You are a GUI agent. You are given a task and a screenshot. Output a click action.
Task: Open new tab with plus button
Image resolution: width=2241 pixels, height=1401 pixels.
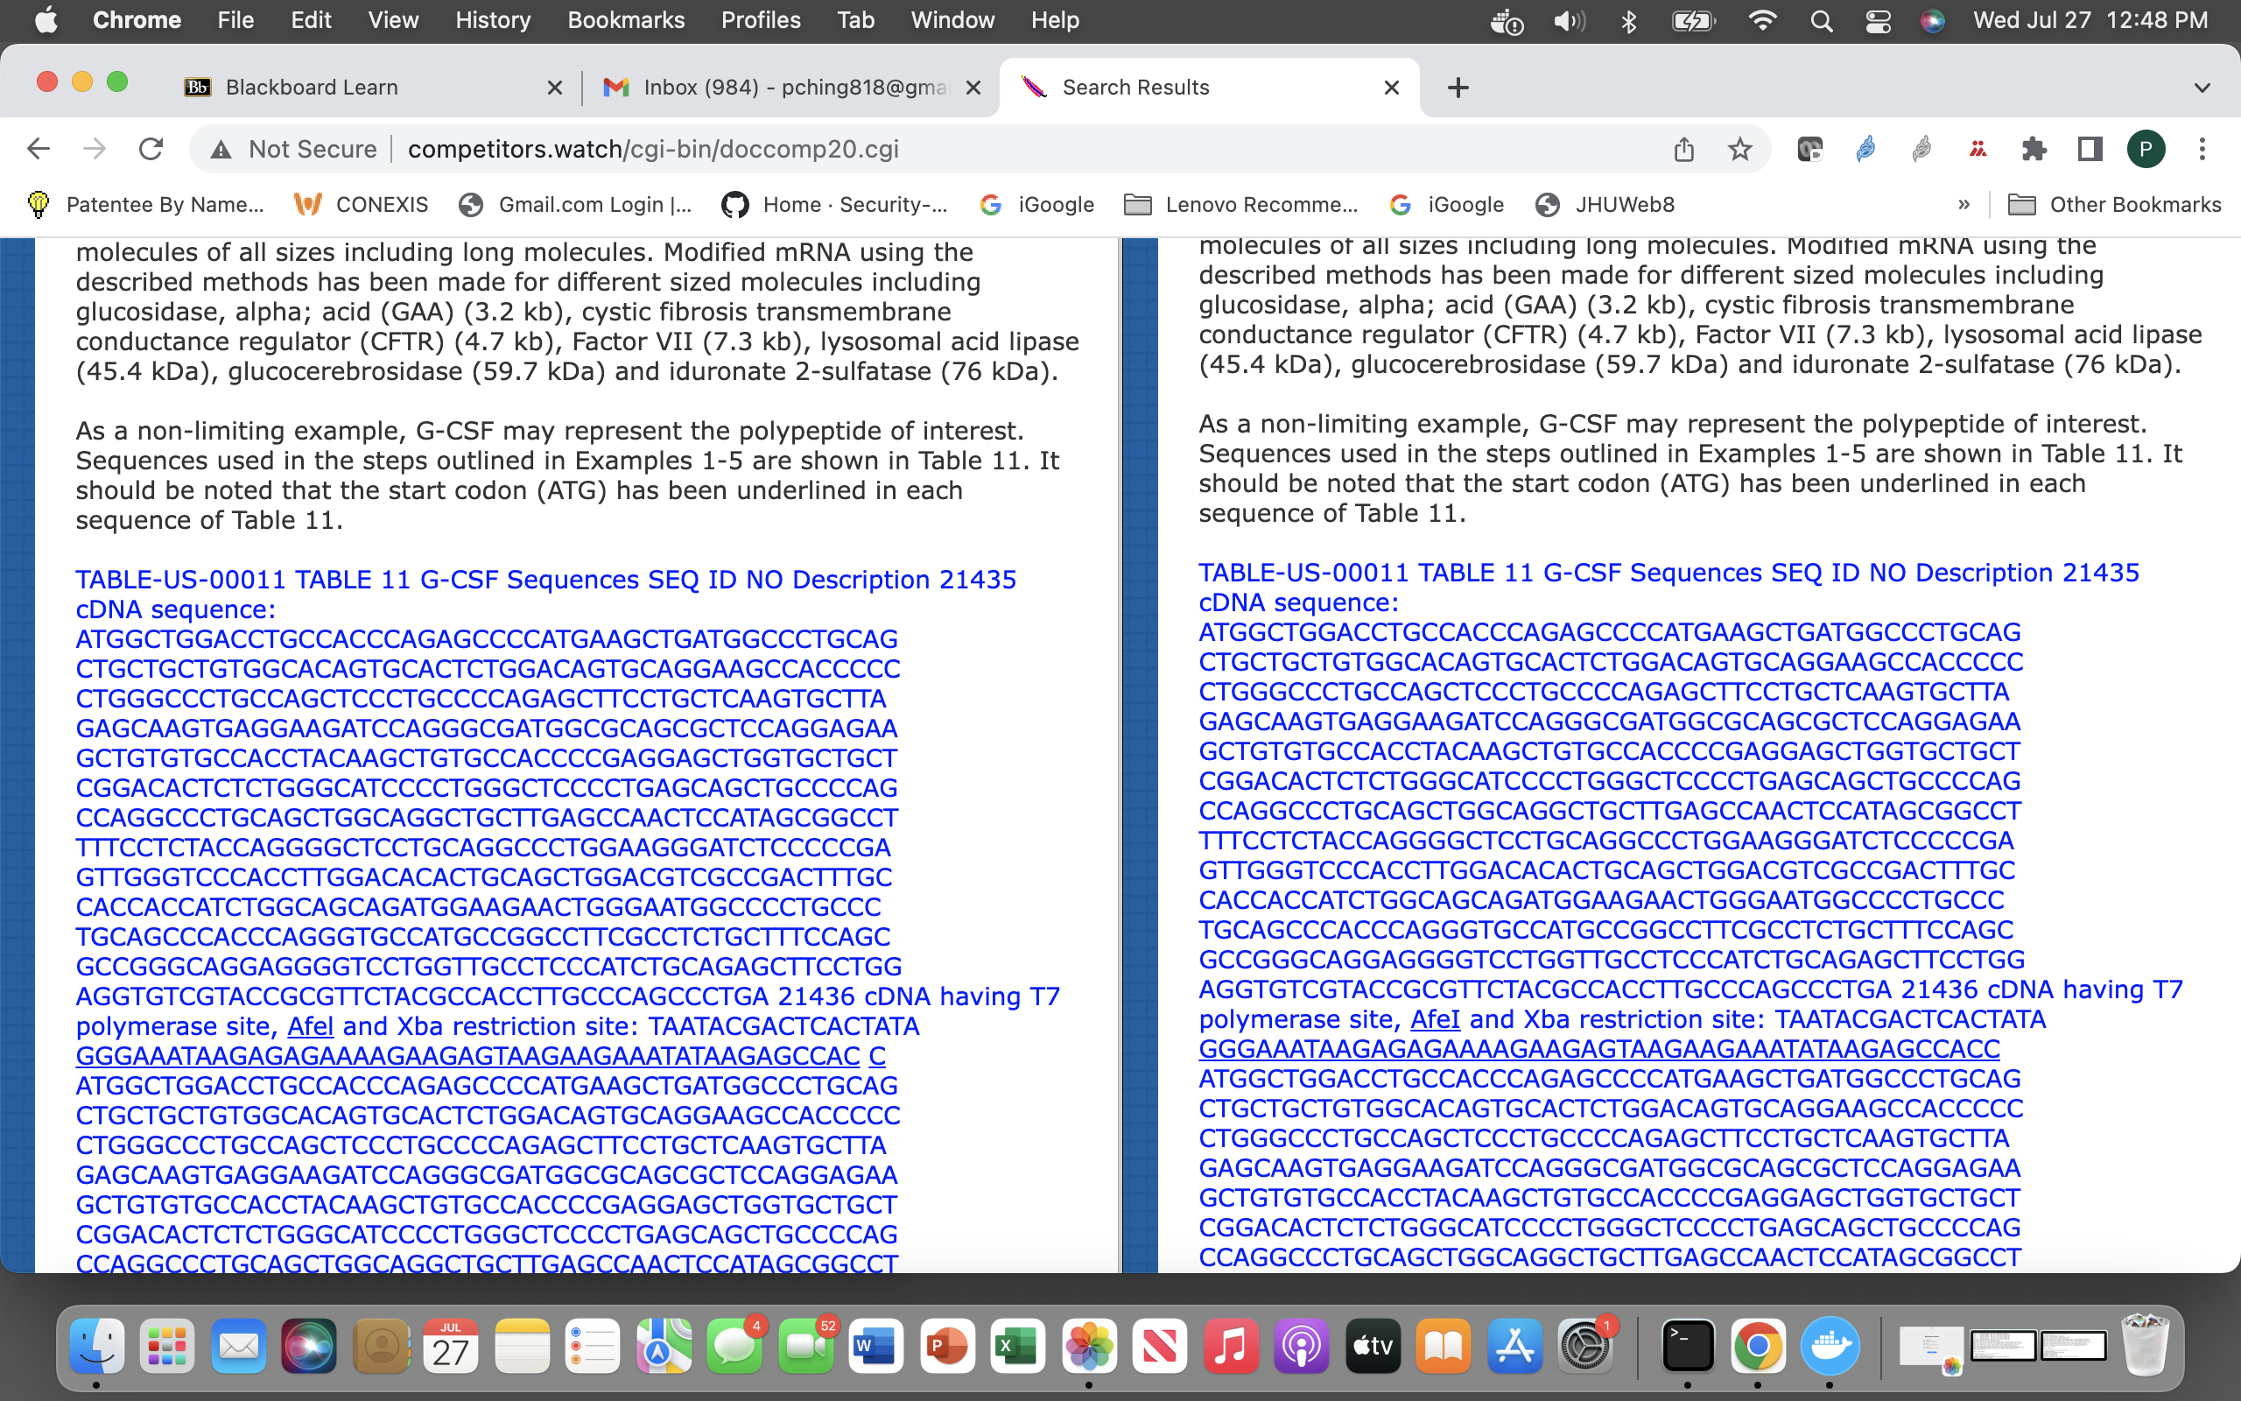click(x=1458, y=87)
